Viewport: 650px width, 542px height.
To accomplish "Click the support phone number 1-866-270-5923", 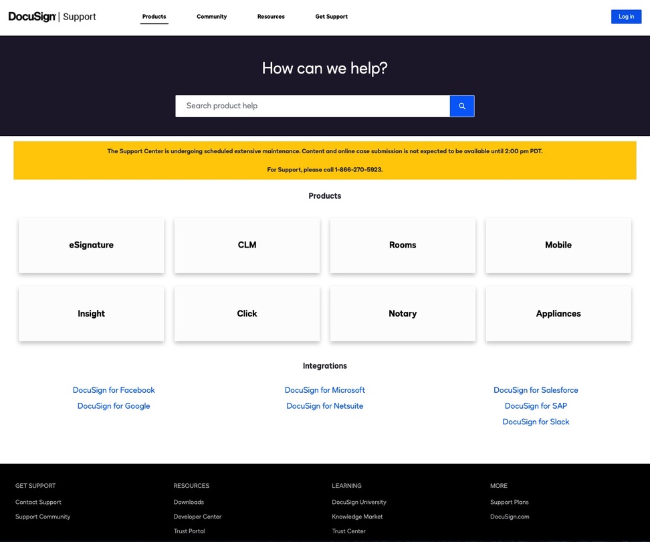I will click(358, 169).
